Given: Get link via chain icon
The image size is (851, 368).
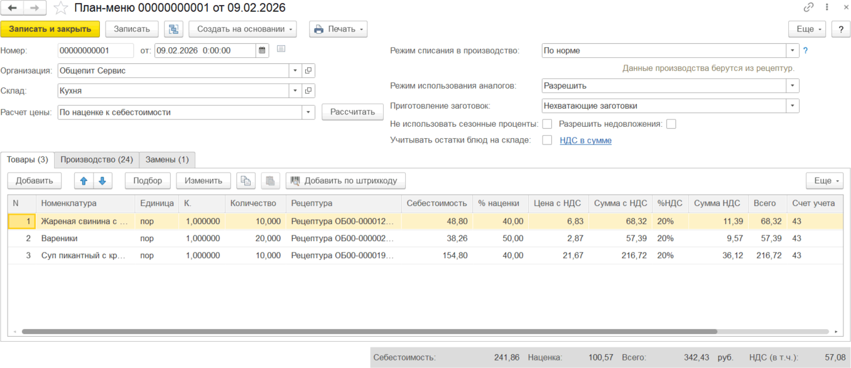Looking at the screenshot, I should 808,8.
